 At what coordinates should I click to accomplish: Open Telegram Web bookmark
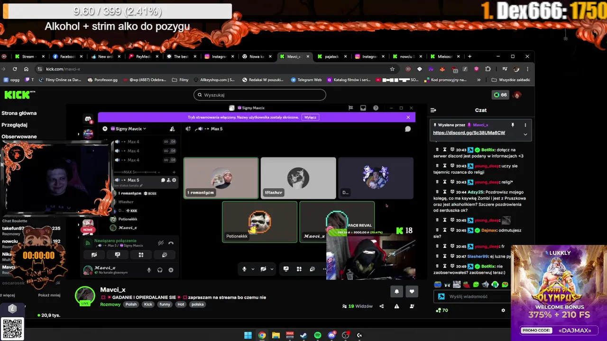click(x=306, y=80)
